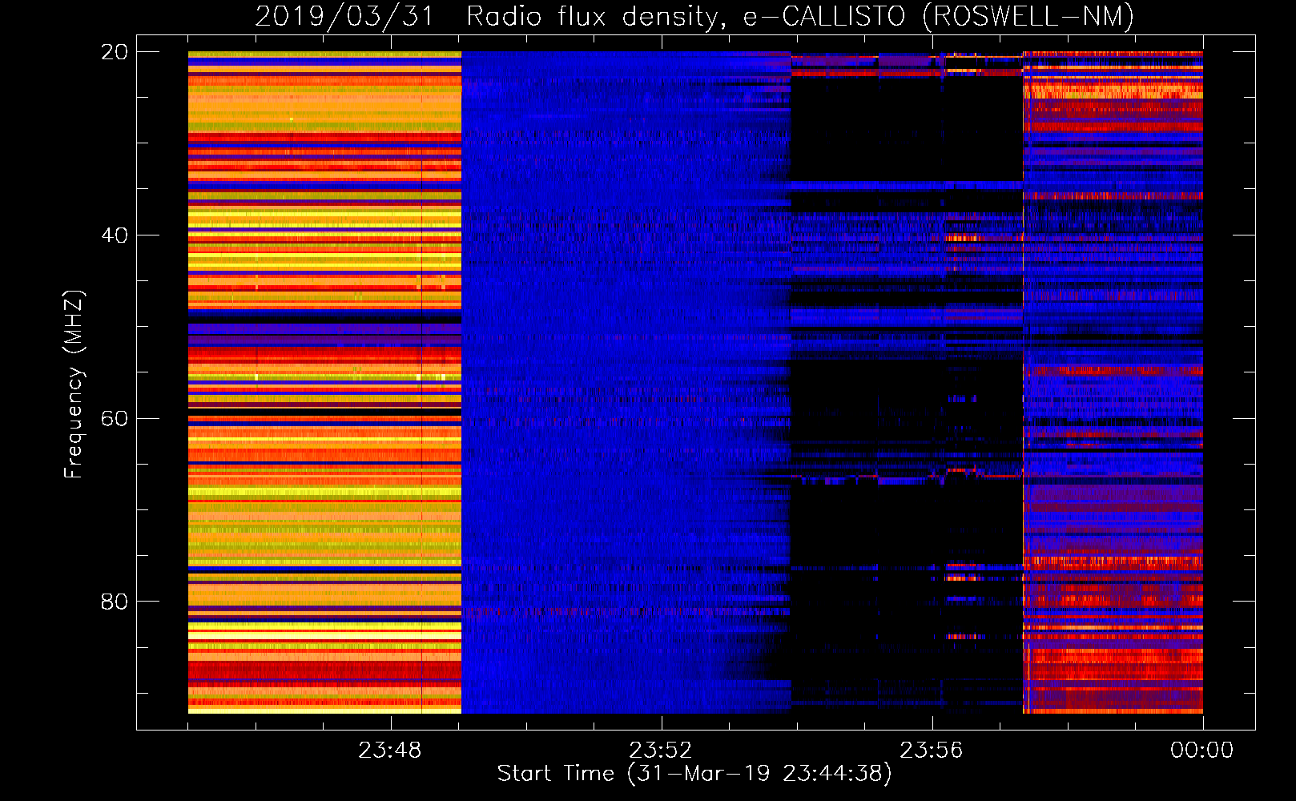
Task: Click the 'Start Time (31-Mar-19 23:44:38)' label
Action: (694, 774)
